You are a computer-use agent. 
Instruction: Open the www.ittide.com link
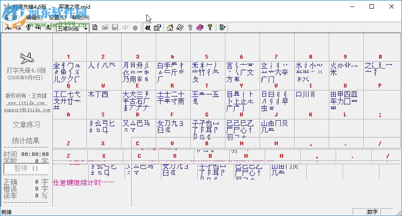pyautogui.click(x=26, y=103)
